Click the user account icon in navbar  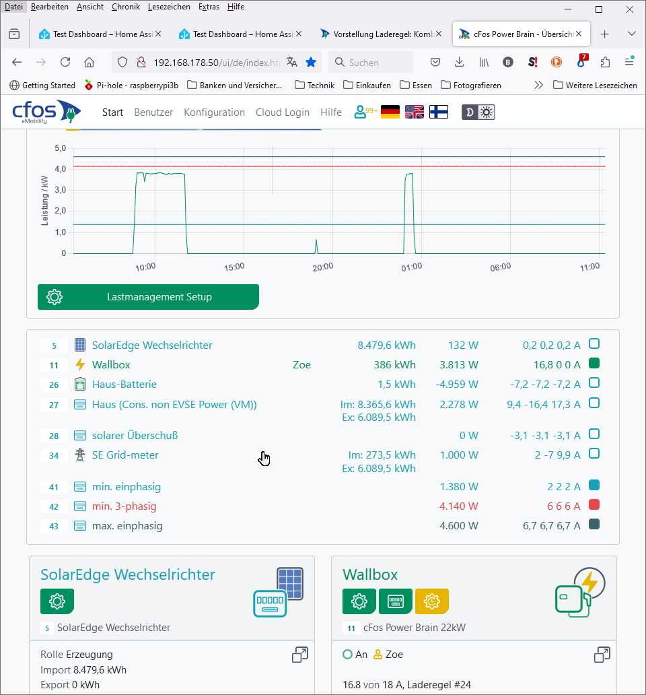(x=361, y=112)
